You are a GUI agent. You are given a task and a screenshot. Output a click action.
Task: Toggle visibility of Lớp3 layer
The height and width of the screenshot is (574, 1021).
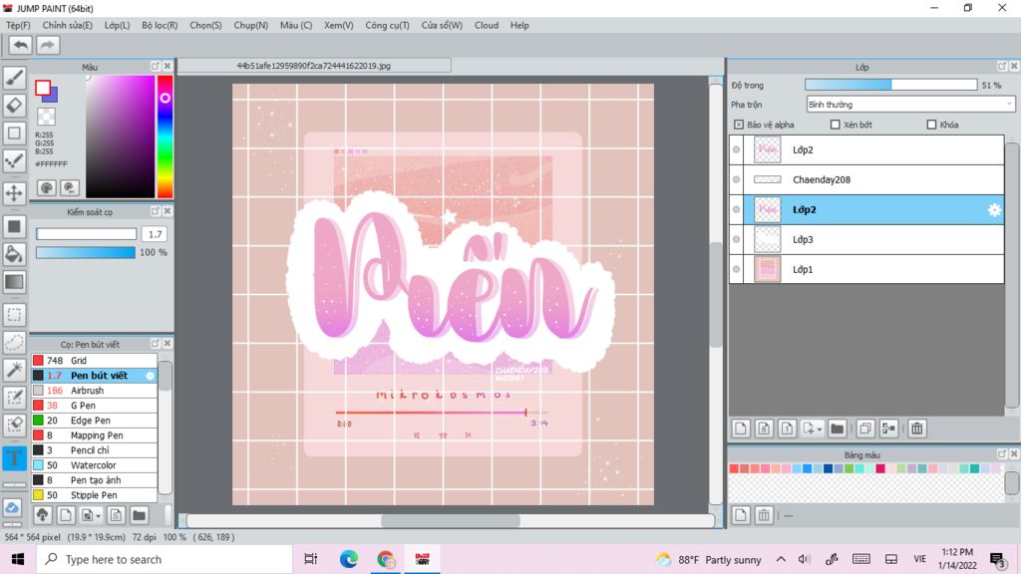737,239
